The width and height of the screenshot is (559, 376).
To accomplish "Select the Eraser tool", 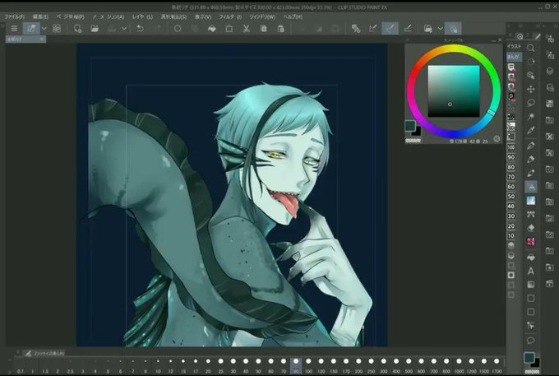I will (530, 228).
